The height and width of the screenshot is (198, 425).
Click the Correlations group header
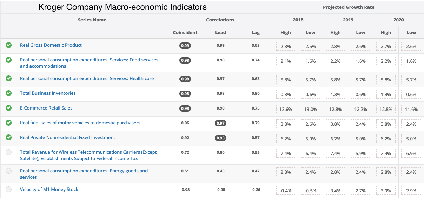[x=220, y=20]
